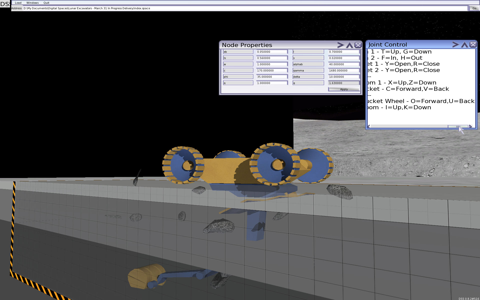The image size is (480, 300).
Task: Click the alphab label box
Action: [x=308, y=64]
